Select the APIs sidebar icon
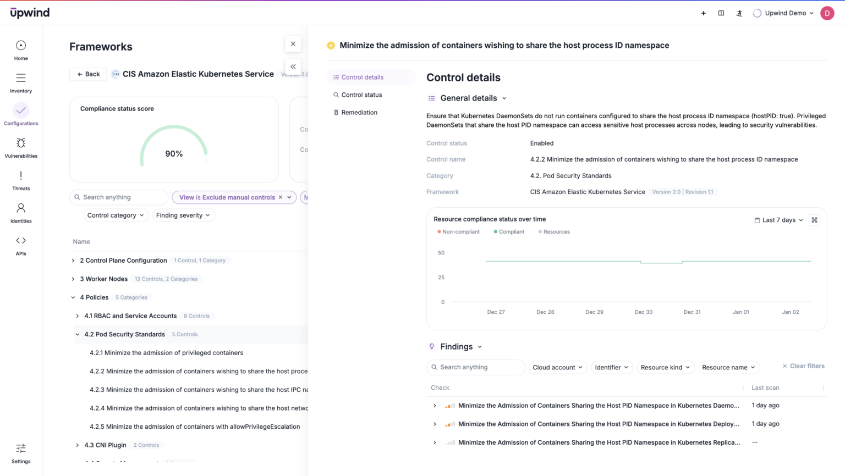The image size is (845, 476). click(20, 244)
